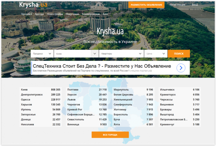Click the СпецТехника ad headline

tap(102, 66)
